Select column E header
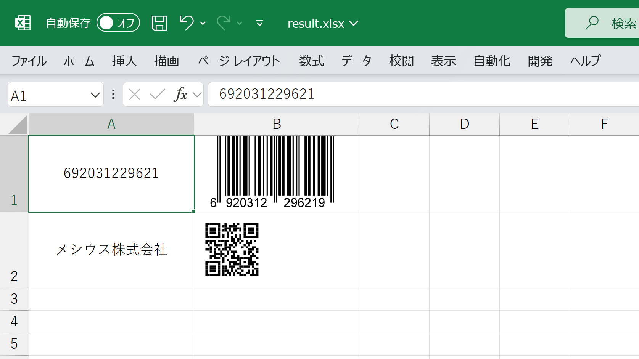 [x=535, y=124]
